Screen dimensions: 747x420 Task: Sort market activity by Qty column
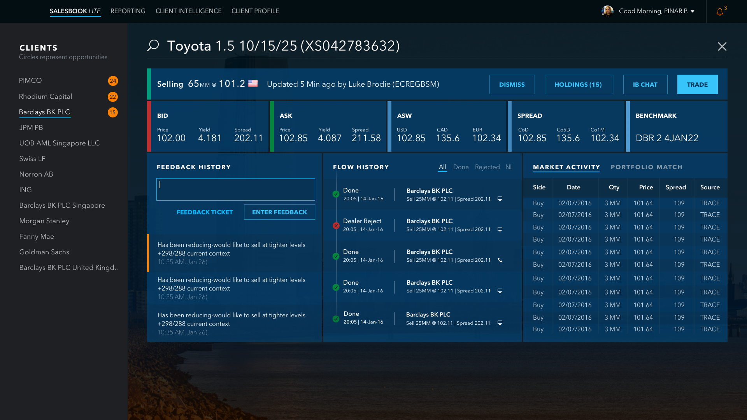tap(614, 187)
